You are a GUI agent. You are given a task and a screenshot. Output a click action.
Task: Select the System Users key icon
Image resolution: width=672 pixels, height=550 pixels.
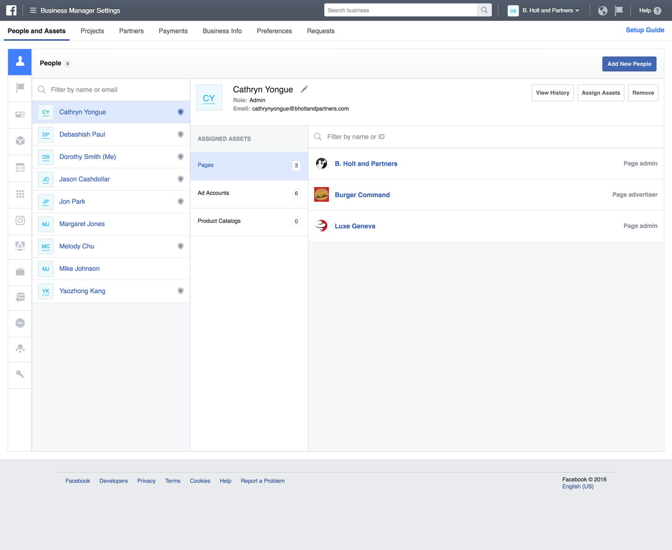click(20, 375)
